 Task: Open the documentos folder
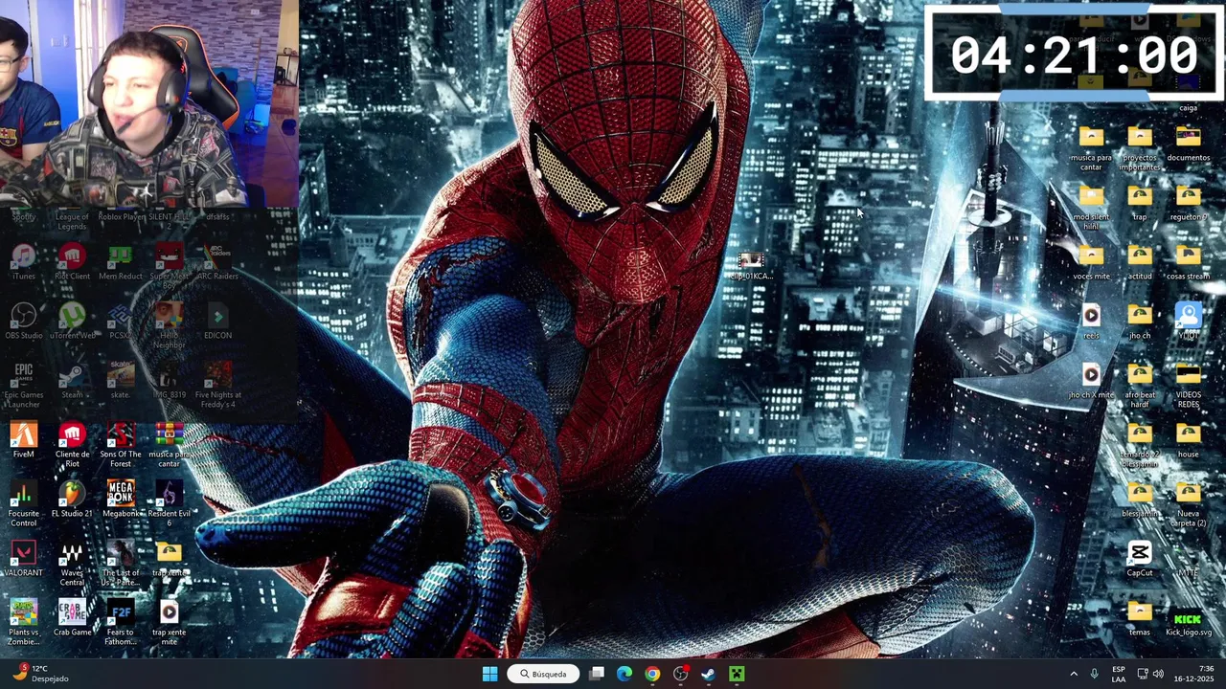[x=1188, y=144]
